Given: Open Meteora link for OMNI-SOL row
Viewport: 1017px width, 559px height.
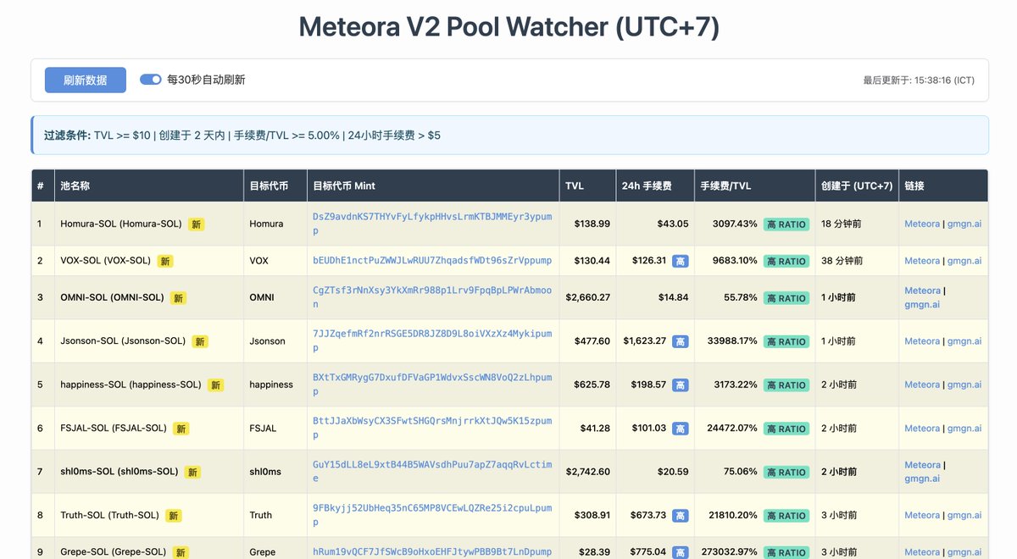Looking at the screenshot, I should (922, 291).
